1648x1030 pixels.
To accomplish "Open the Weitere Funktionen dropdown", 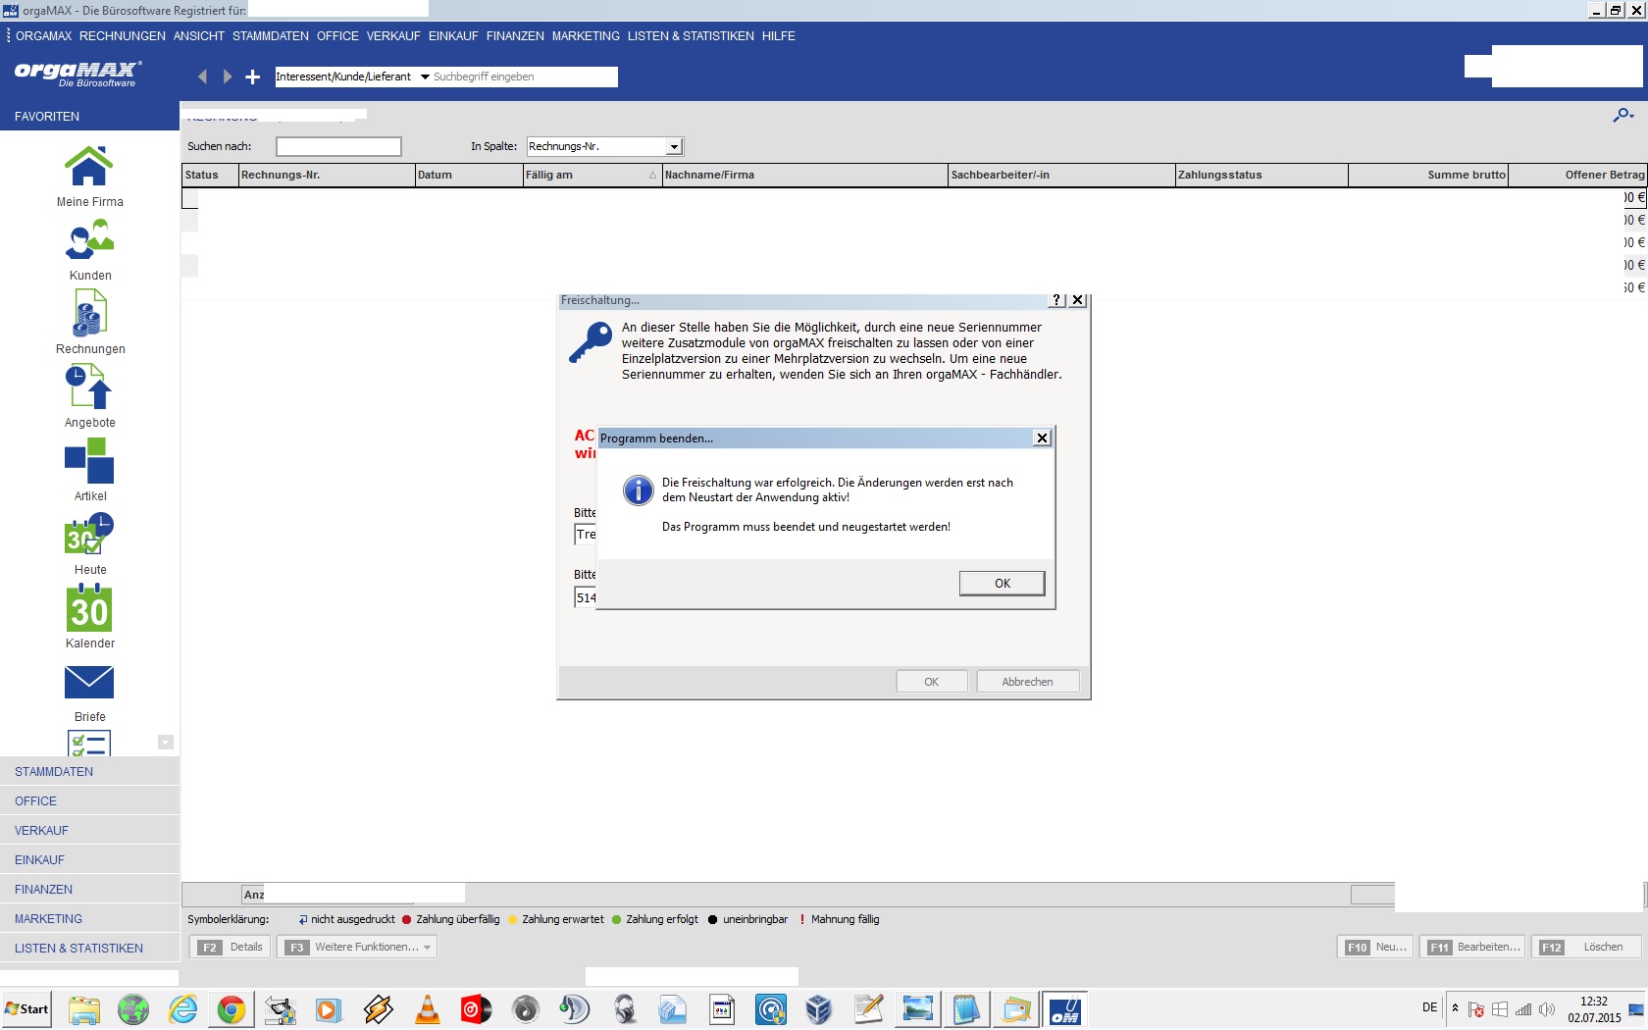I will coord(358,947).
